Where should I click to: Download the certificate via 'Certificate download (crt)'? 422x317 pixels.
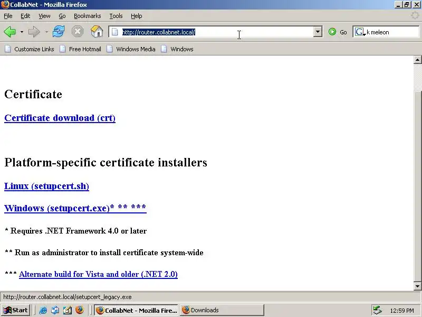pyautogui.click(x=60, y=118)
